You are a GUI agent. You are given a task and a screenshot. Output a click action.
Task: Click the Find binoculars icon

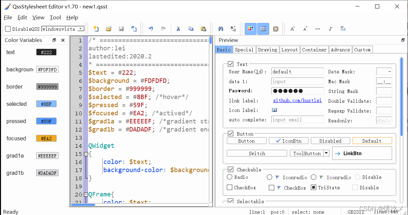coord(220,29)
